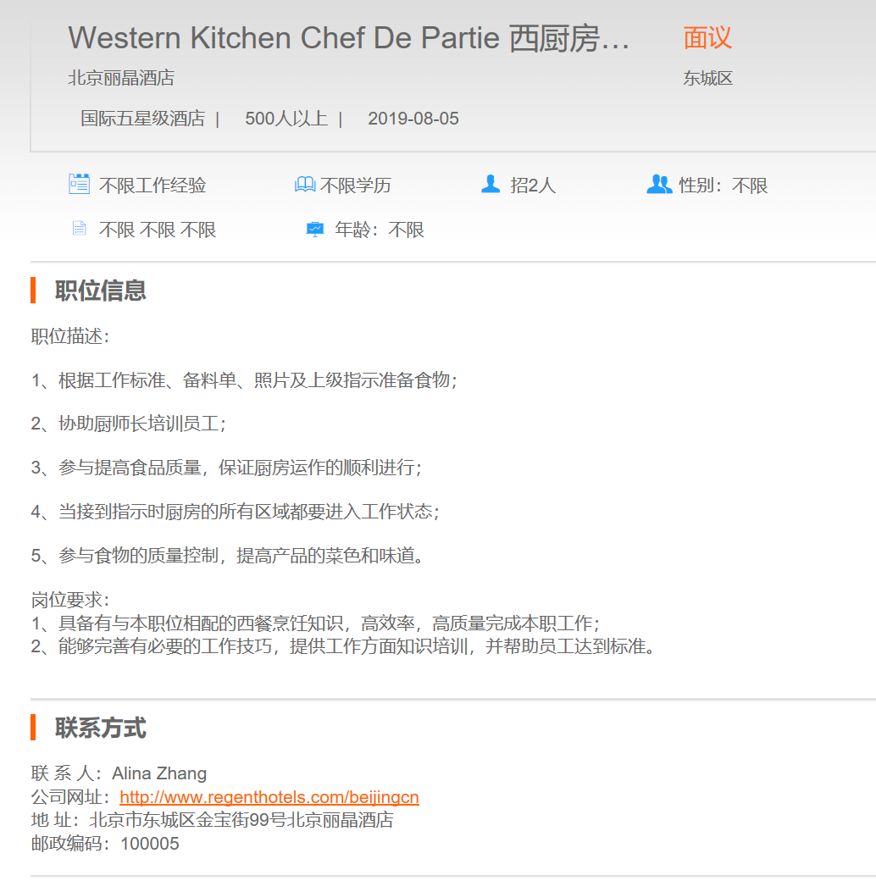Image resolution: width=876 pixels, height=881 pixels.
Task: Click the 2019-08-05 posting date
Action: click(413, 119)
